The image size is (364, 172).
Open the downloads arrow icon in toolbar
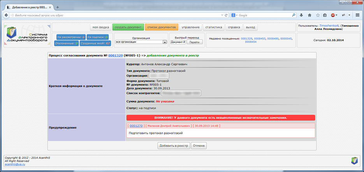click(301, 15)
